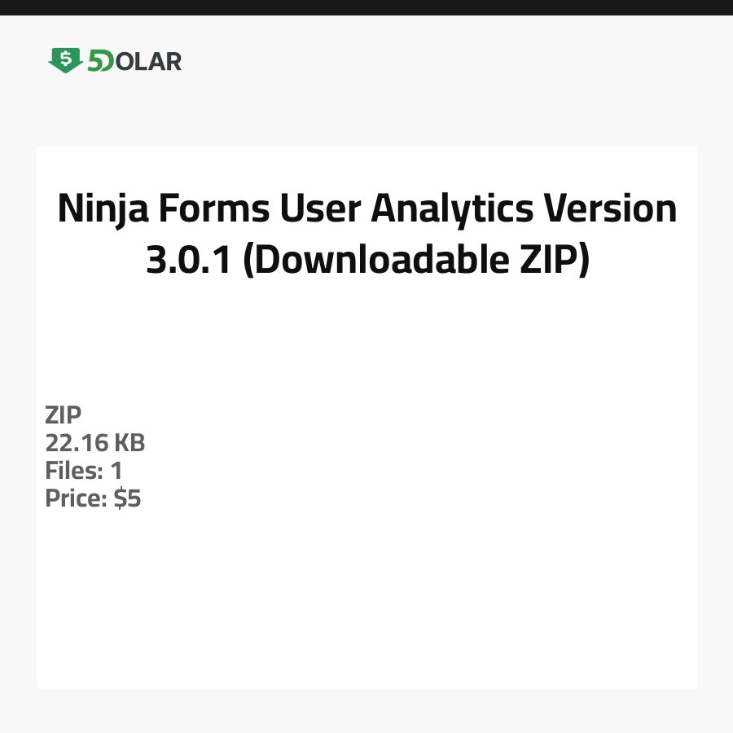
Task: Click the black bar along the top
Action: tap(366, 7)
